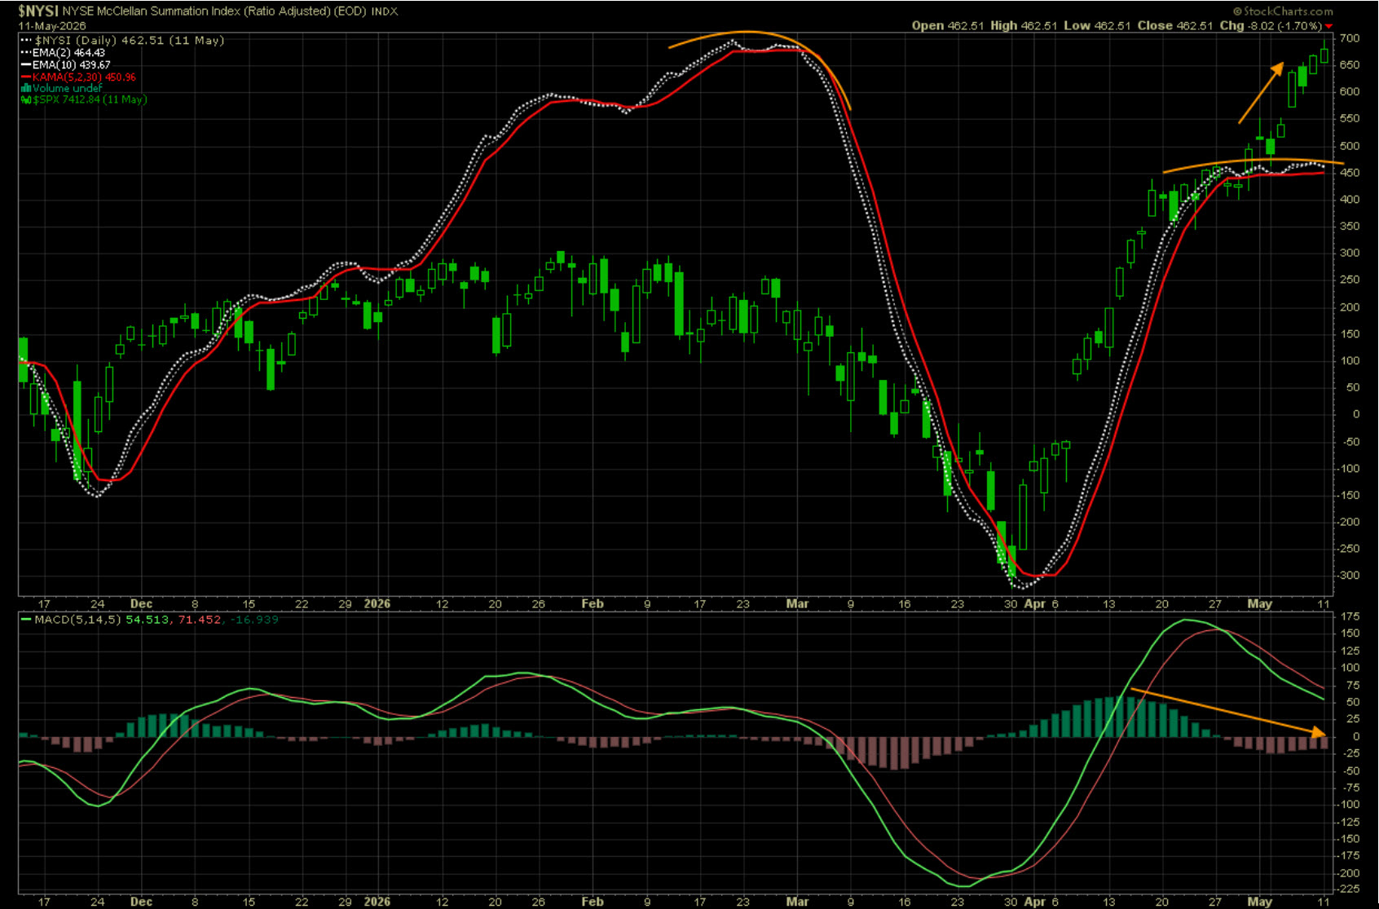Click the 300 label on the price axis
The height and width of the screenshot is (909, 1379).
[1349, 253]
